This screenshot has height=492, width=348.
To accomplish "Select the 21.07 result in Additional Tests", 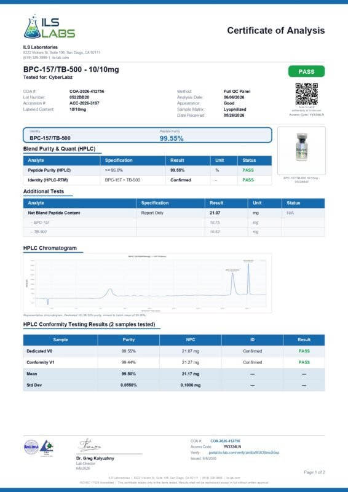I will pyautogui.click(x=215, y=213).
